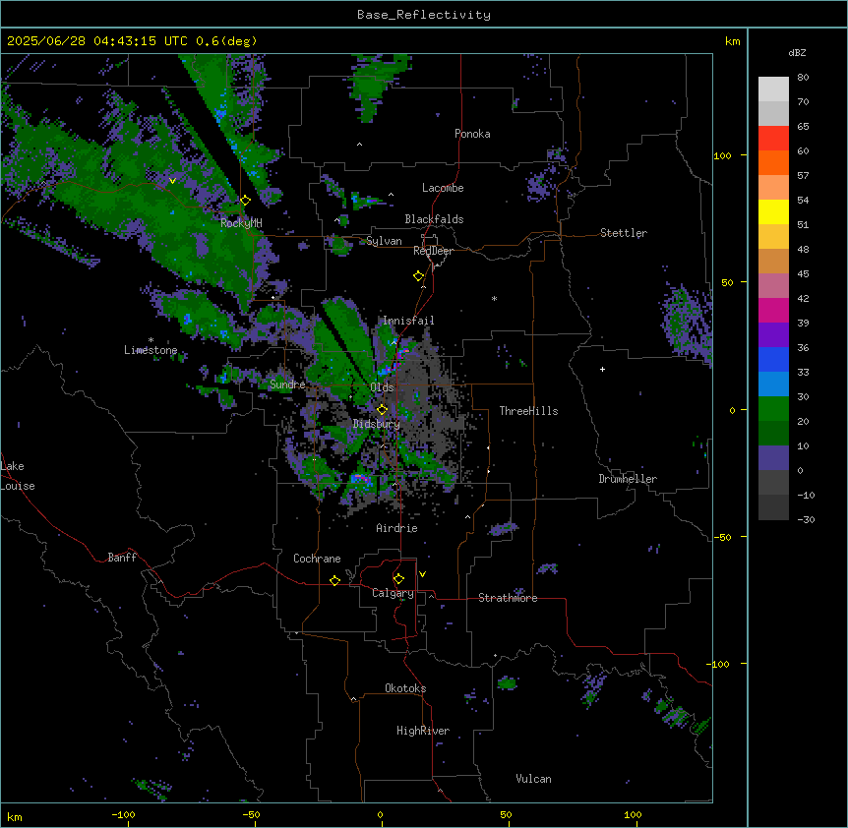Select the yellow diamond marker below RedDeer
This screenshot has height=828, width=848.
(419, 276)
